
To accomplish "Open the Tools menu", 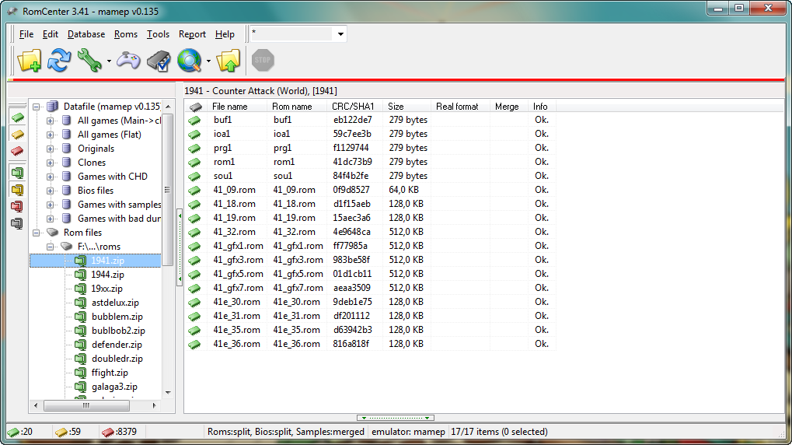I will [158, 34].
